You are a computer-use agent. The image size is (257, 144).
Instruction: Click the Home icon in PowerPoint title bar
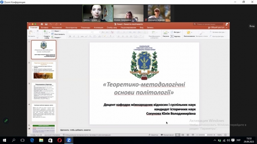pos(42,24)
